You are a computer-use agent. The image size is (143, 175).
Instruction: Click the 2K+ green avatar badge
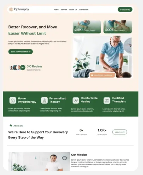pyautogui.click(x=23, y=67)
